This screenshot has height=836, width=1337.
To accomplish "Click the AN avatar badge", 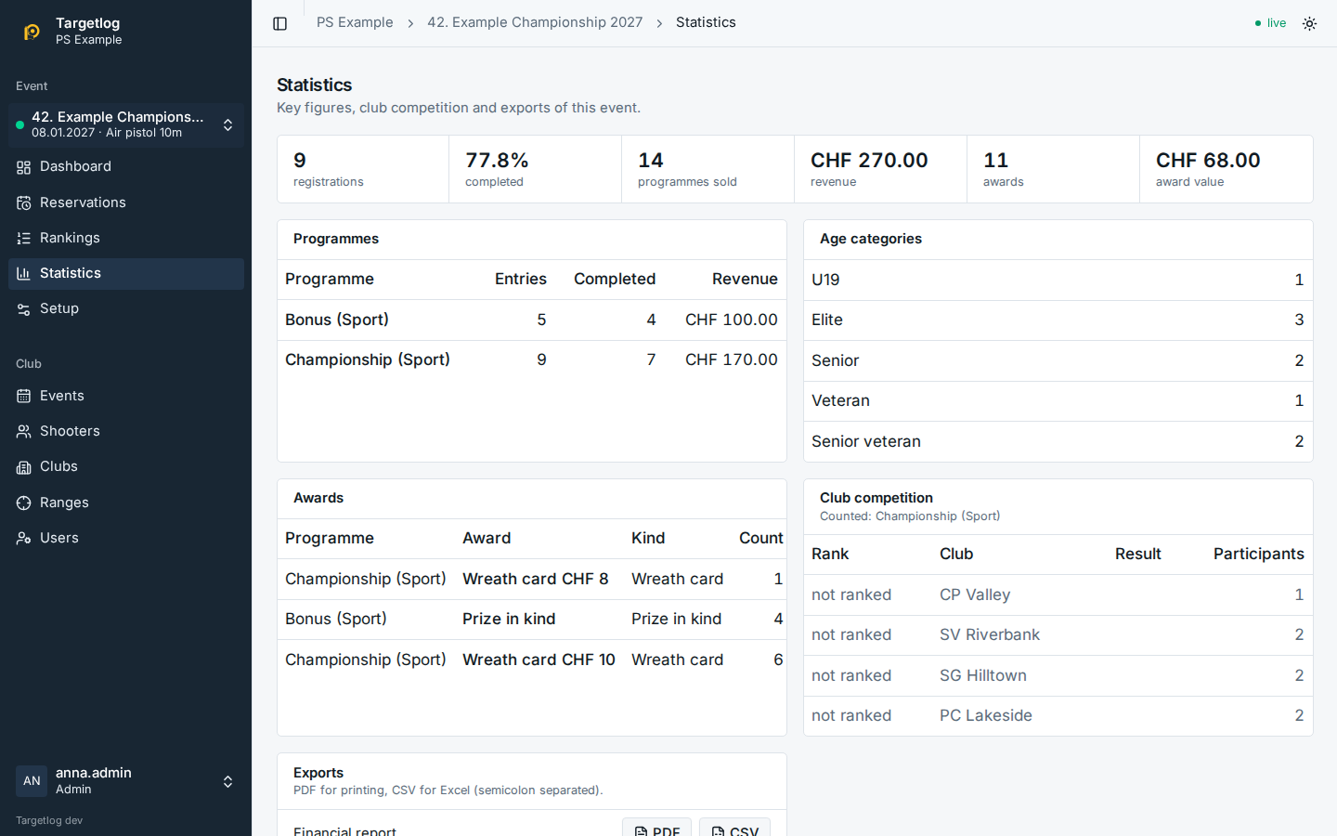I will pyautogui.click(x=32, y=781).
